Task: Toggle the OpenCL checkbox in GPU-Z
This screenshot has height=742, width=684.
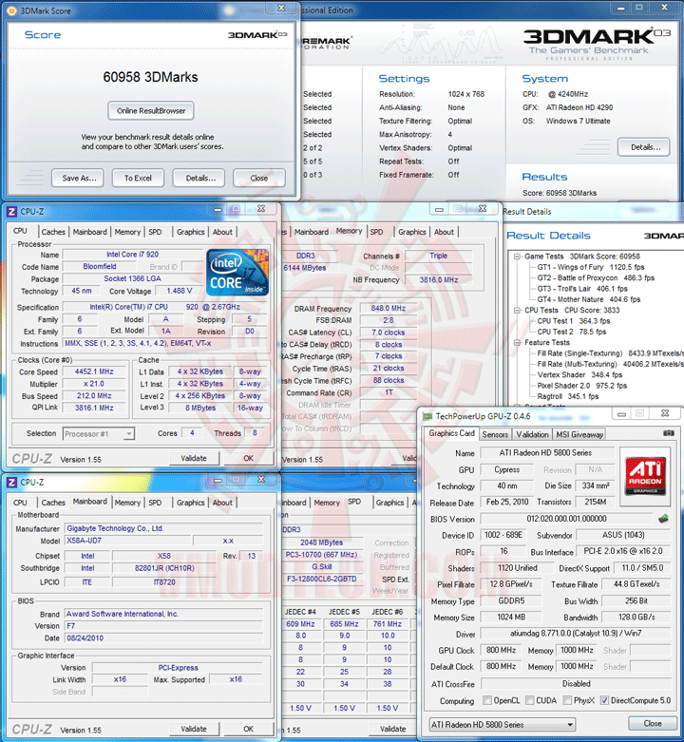Action: point(486,700)
